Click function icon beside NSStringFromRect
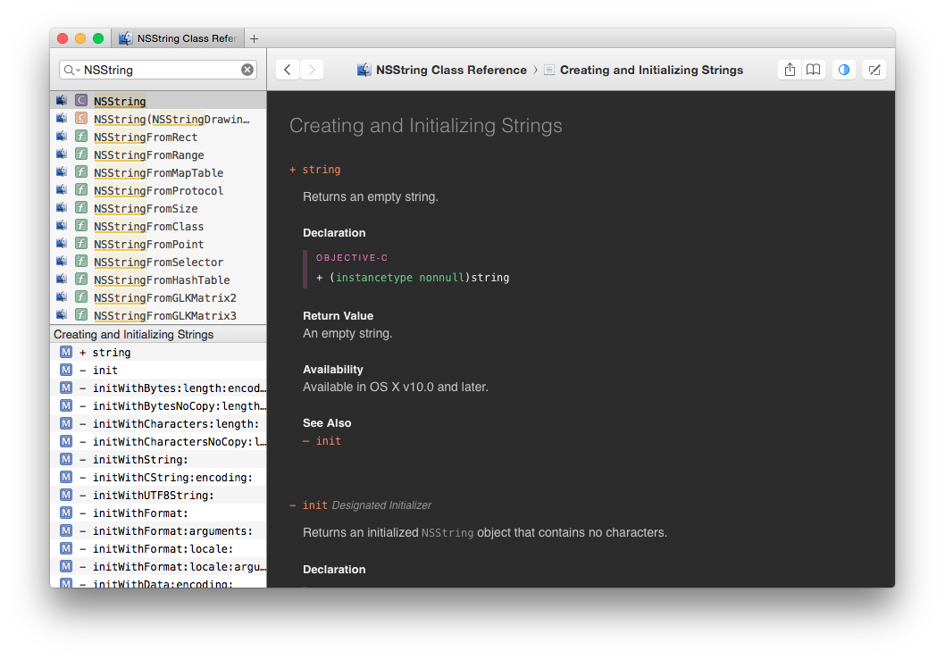 pyautogui.click(x=81, y=136)
